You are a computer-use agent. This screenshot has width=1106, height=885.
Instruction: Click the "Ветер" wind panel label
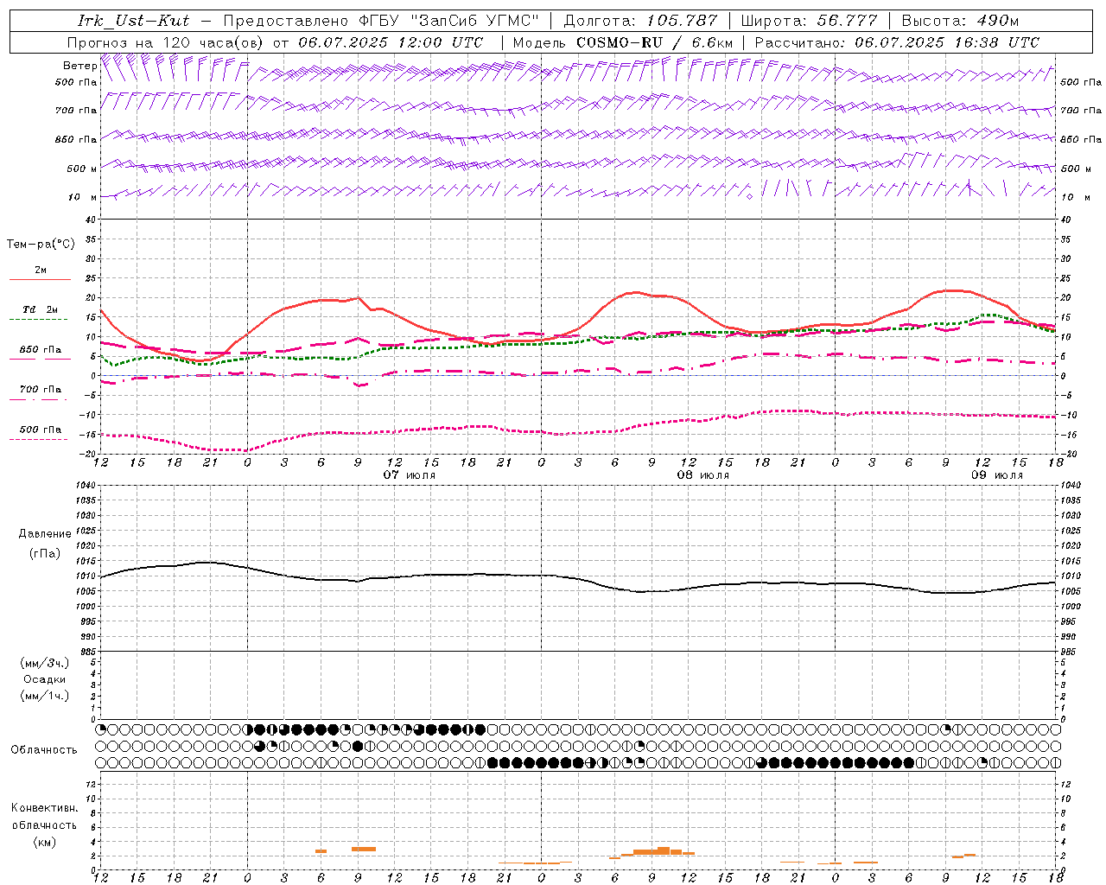click(79, 66)
